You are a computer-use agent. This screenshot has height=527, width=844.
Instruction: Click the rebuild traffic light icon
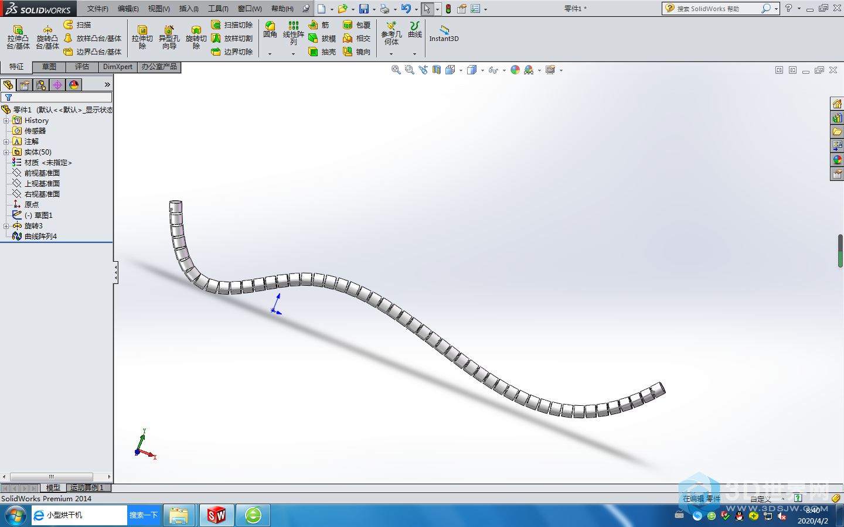[x=448, y=9]
